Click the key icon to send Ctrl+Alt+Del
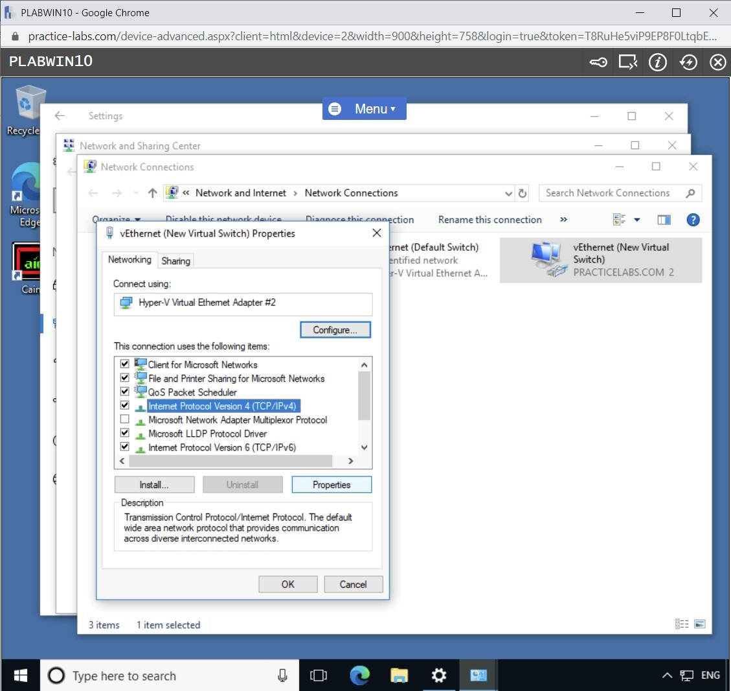This screenshot has width=731, height=691. click(597, 62)
